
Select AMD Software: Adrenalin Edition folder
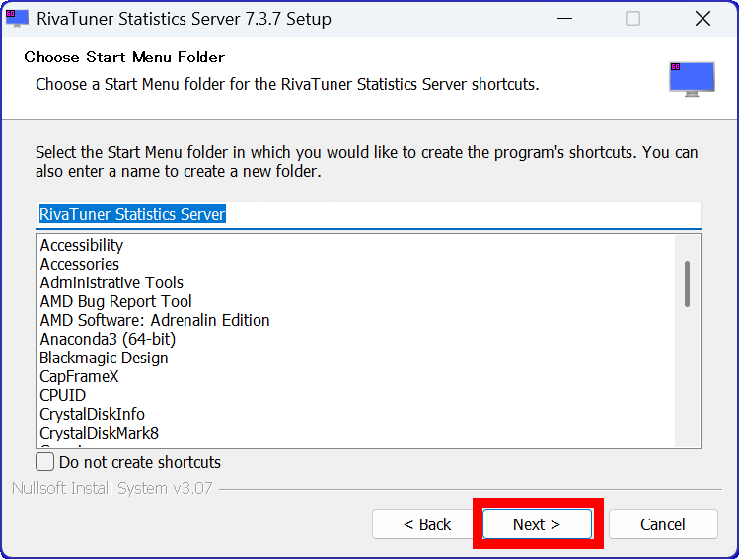[x=155, y=320]
